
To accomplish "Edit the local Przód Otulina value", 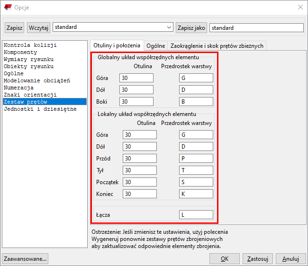I will coord(139,159).
